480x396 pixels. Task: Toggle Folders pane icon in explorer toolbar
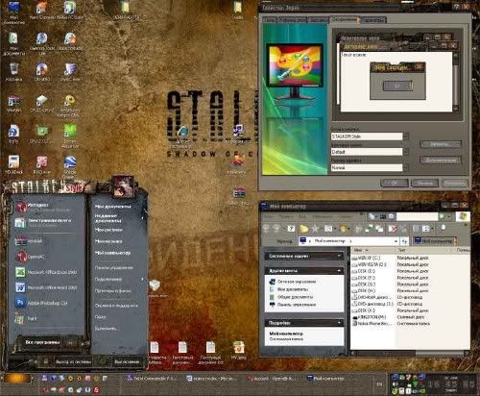pos(303,229)
